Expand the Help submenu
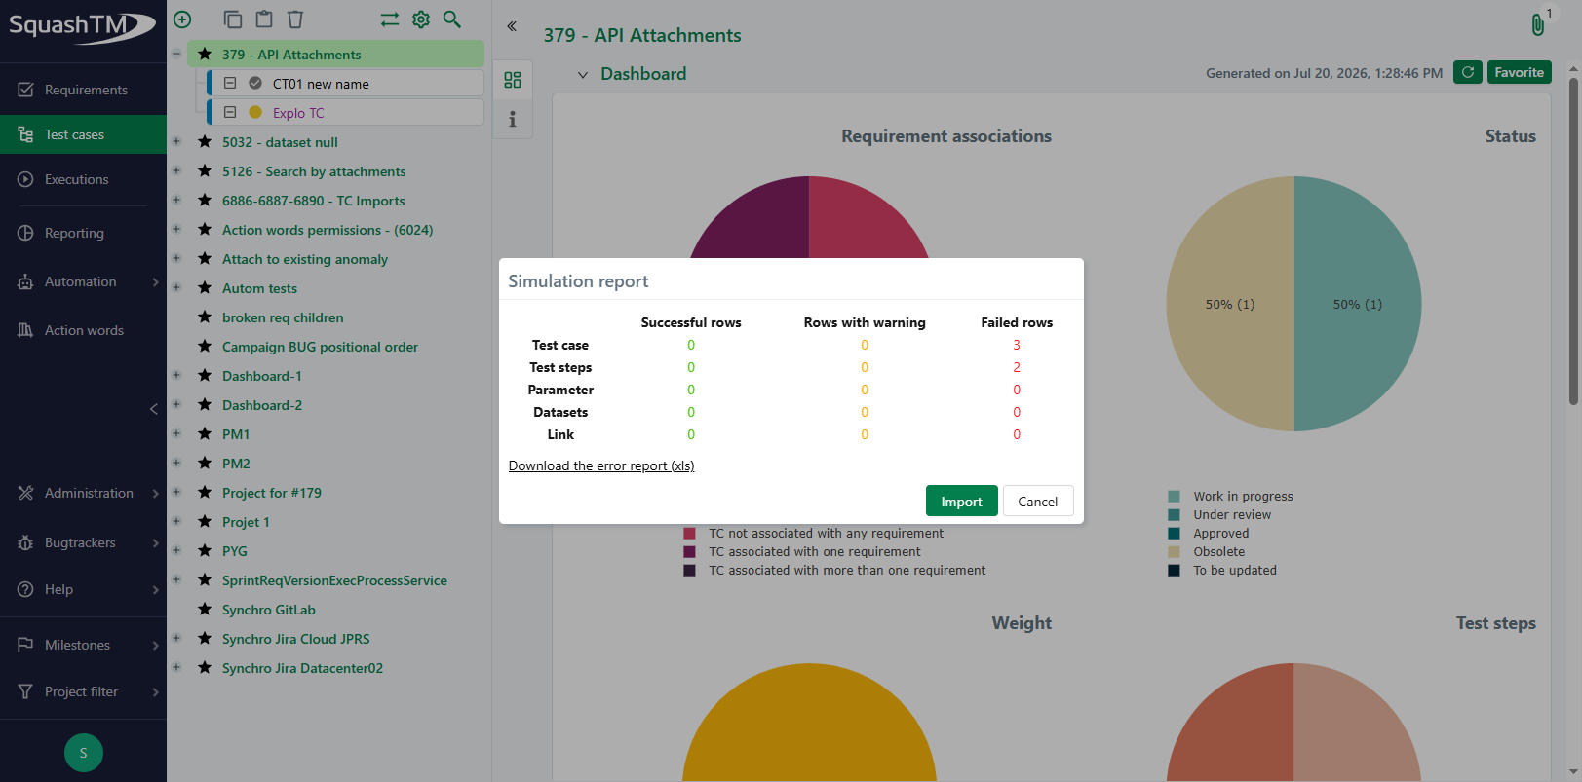This screenshot has width=1582, height=782. tap(155, 589)
